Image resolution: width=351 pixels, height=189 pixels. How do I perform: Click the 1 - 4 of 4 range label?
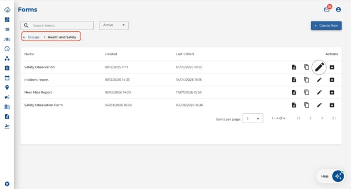point(279,119)
